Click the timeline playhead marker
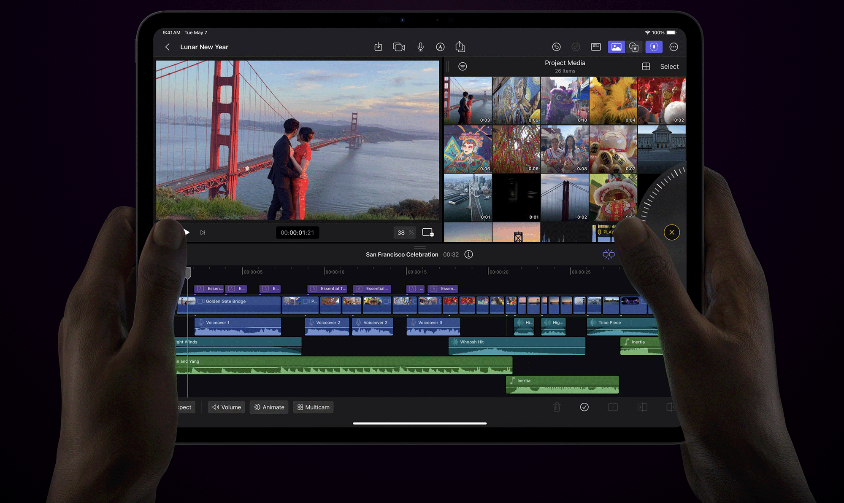The width and height of the screenshot is (844, 503). pyautogui.click(x=188, y=273)
